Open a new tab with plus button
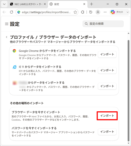This screenshot has width=131, height=146. coord(91,4)
